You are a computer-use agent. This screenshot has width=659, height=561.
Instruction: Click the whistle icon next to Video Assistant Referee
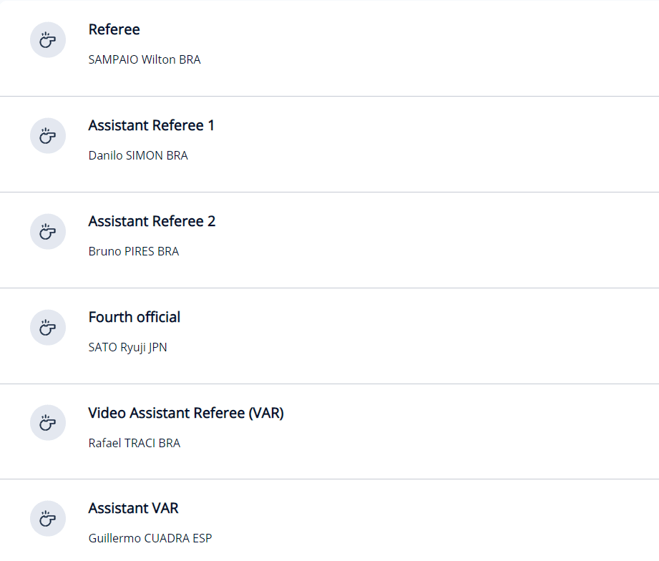(x=48, y=423)
